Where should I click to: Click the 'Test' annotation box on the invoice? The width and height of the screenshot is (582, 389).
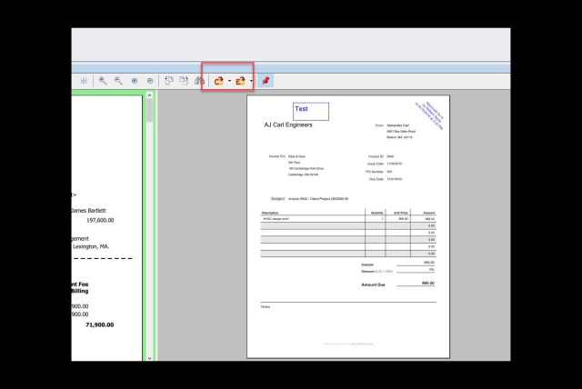point(311,111)
